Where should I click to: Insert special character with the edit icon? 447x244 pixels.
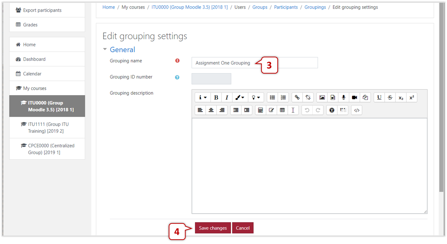coord(271,110)
